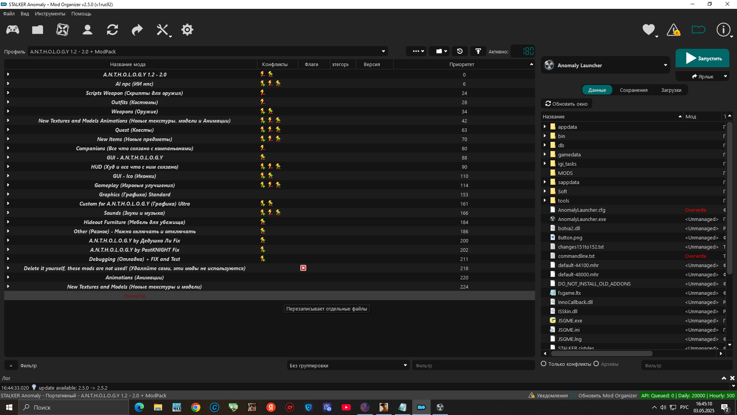Open the Инструменты menu

(x=50, y=13)
